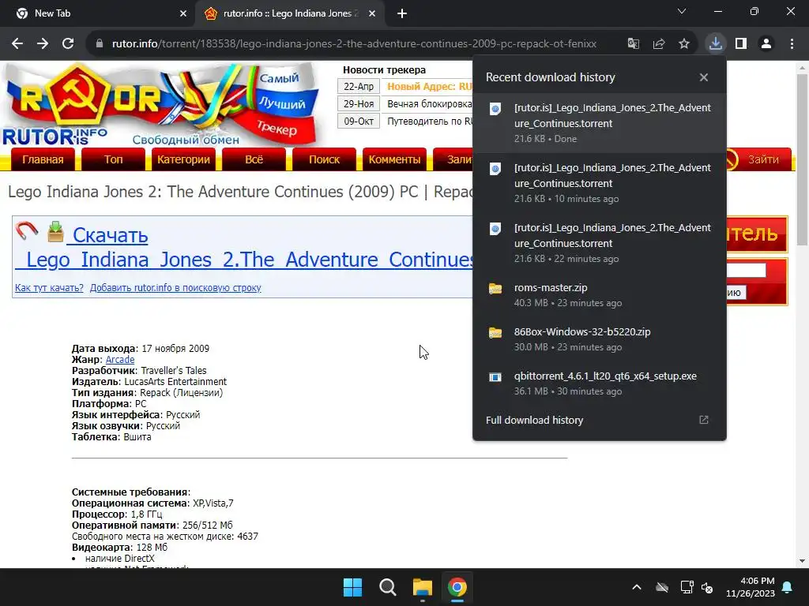Bookmark this tab with the star icon
809x606 pixels.
coord(684,44)
